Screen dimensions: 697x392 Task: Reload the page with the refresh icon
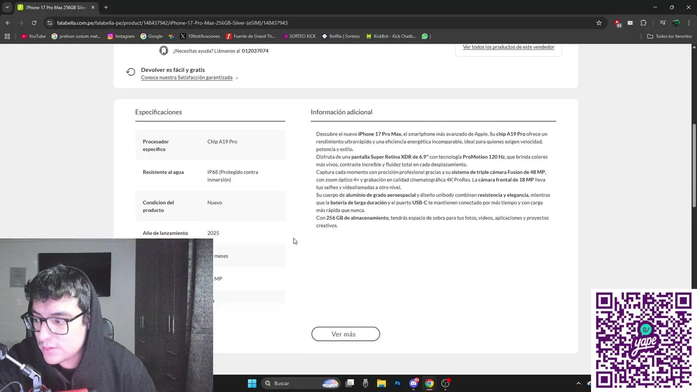[34, 23]
